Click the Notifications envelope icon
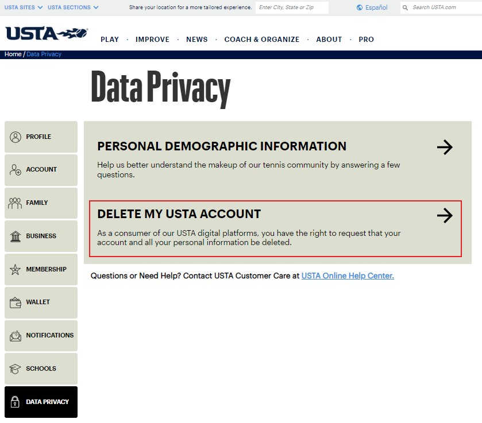The height and width of the screenshot is (423, 482). (16, 336)
